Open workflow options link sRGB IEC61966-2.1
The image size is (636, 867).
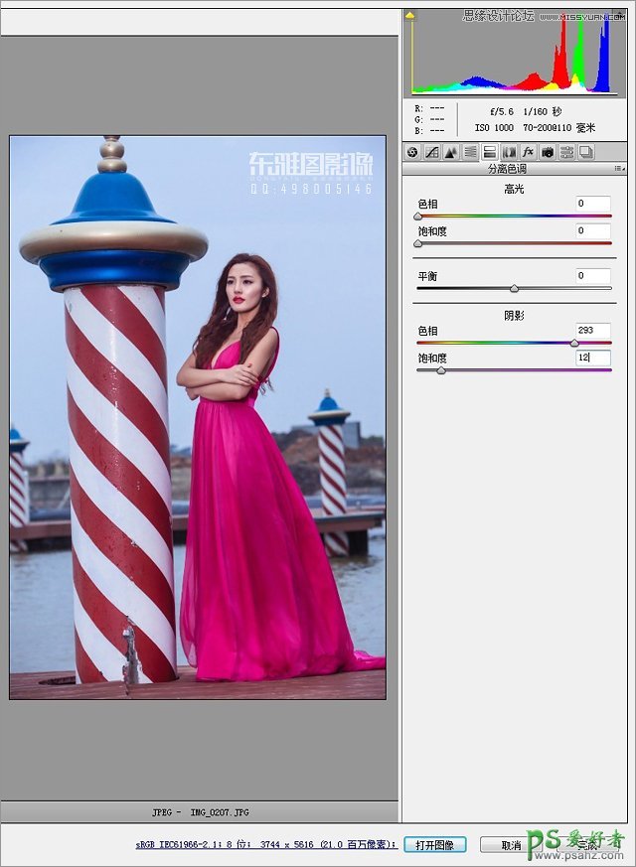[x=266, y=844]
